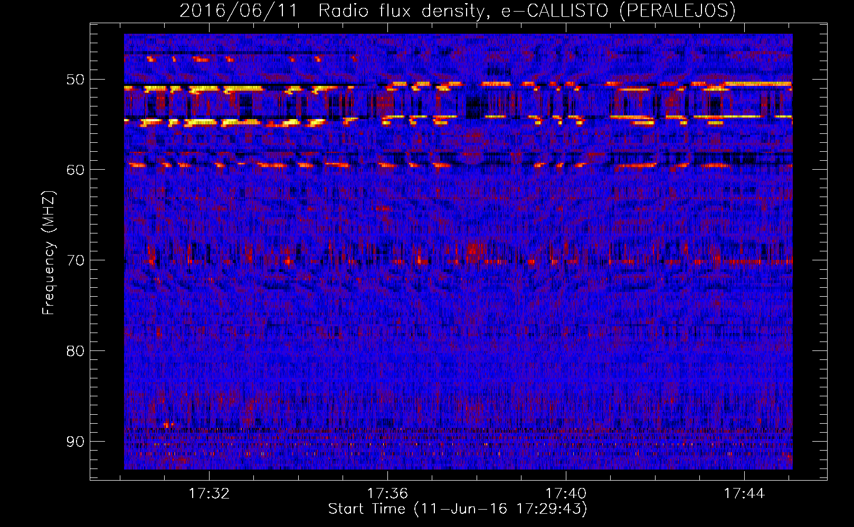This screenshot has width=854, height=527.
Task: Click the 80 frequency tick label
Action: pos(75,351)
